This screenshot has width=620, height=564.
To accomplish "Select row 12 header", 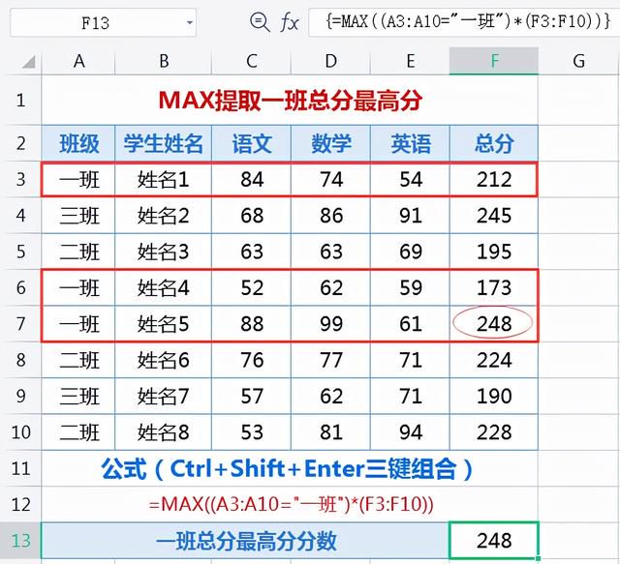I will (x=21, y=504).
